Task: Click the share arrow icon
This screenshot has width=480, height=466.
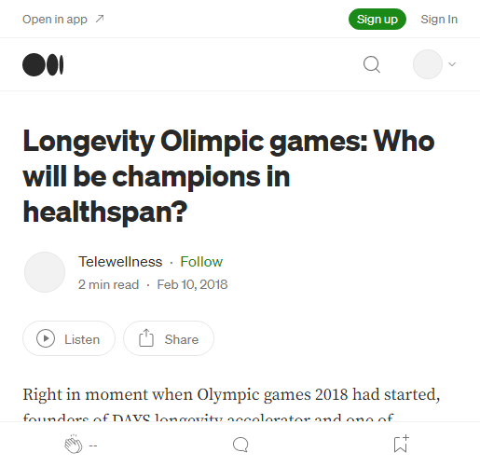Action: pos(146,337)
